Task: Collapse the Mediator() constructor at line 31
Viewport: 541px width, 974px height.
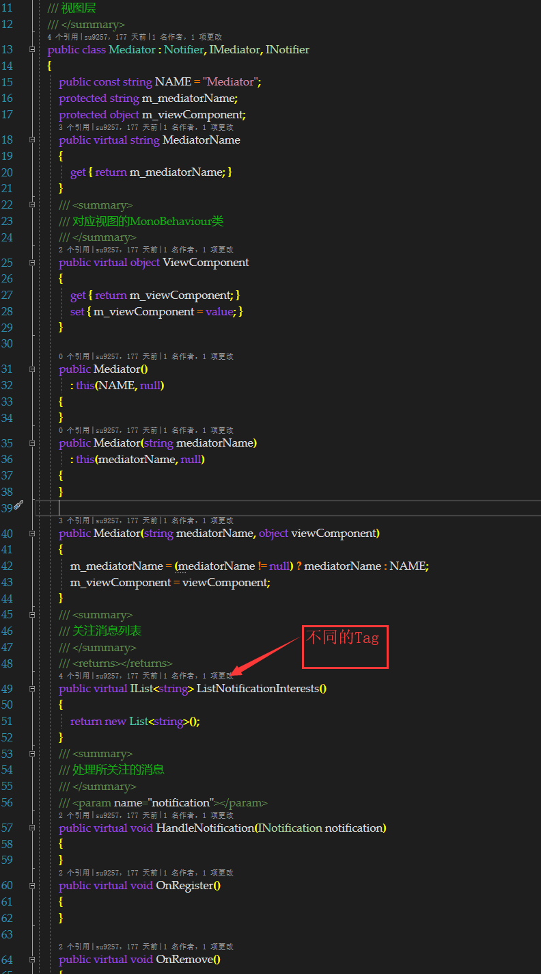Action: pyautogui.click(x=32, y=369)
